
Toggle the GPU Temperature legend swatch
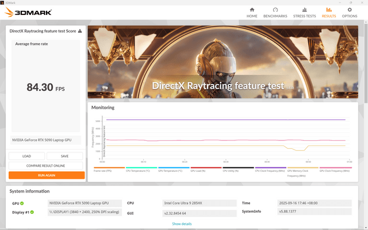click(x=174, y=167)
